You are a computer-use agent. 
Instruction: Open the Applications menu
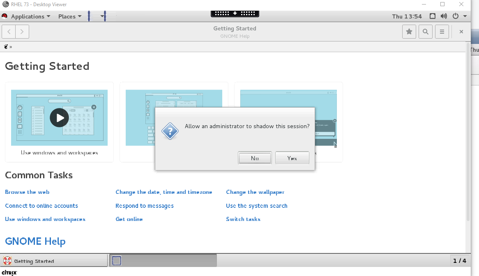tap(30, 16)
